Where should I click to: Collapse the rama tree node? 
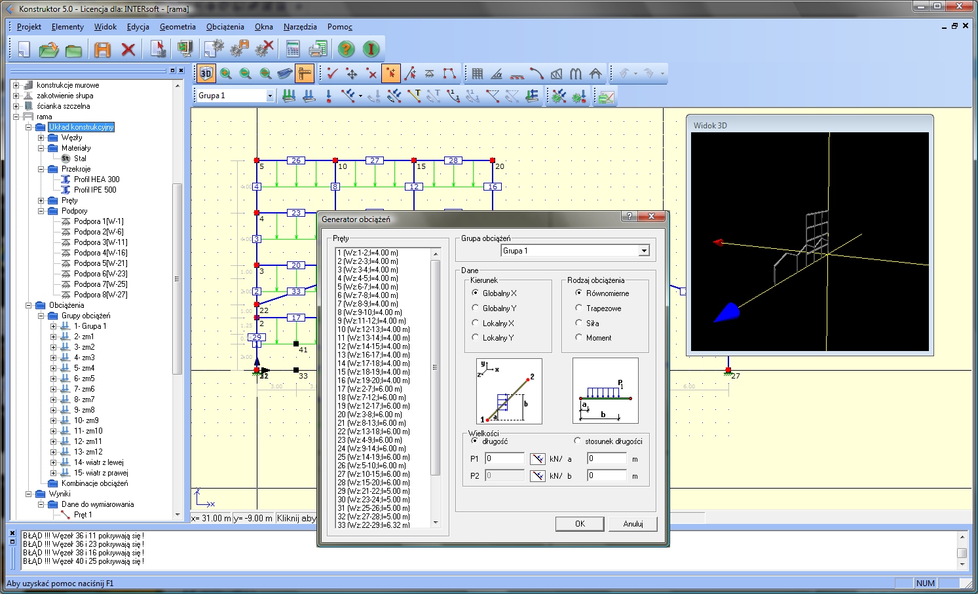coord(16,117)
